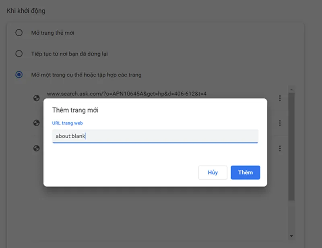
Task: Click the 'Thêm' button to add the page
Action: click(x=246, y=173)
